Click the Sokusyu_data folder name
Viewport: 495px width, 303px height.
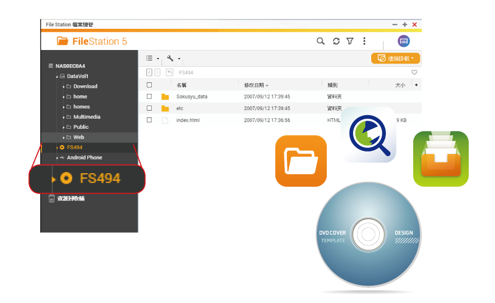tap(191, 96)
